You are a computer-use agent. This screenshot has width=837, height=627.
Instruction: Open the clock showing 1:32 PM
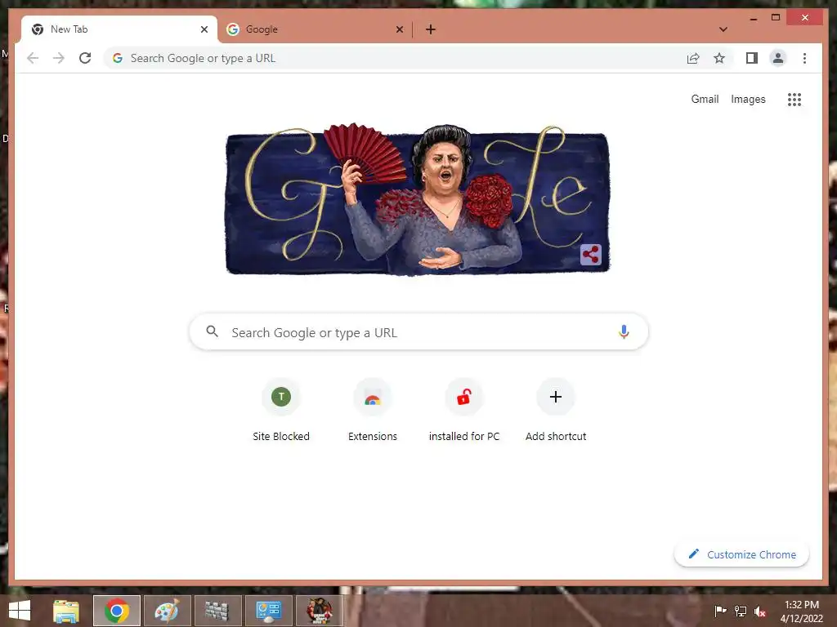802,611
